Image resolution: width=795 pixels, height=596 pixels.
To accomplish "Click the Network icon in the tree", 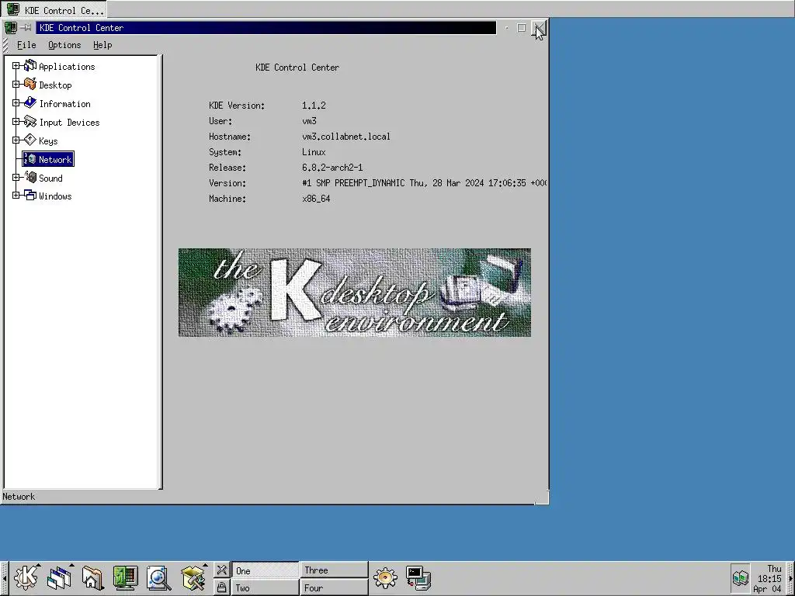I will (30, 159).
